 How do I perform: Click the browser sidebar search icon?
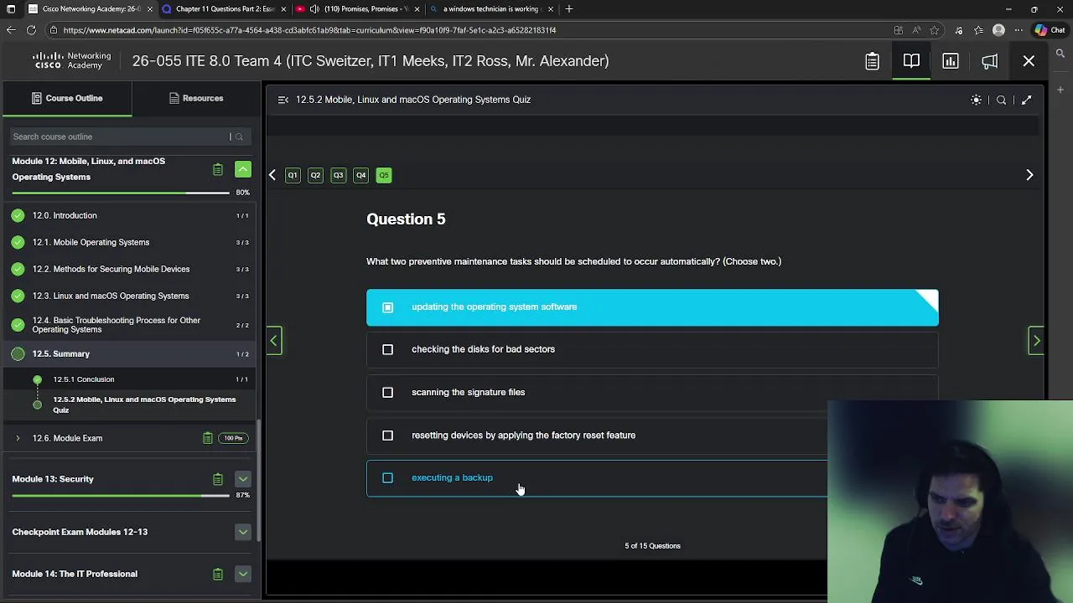[1060, 54]
